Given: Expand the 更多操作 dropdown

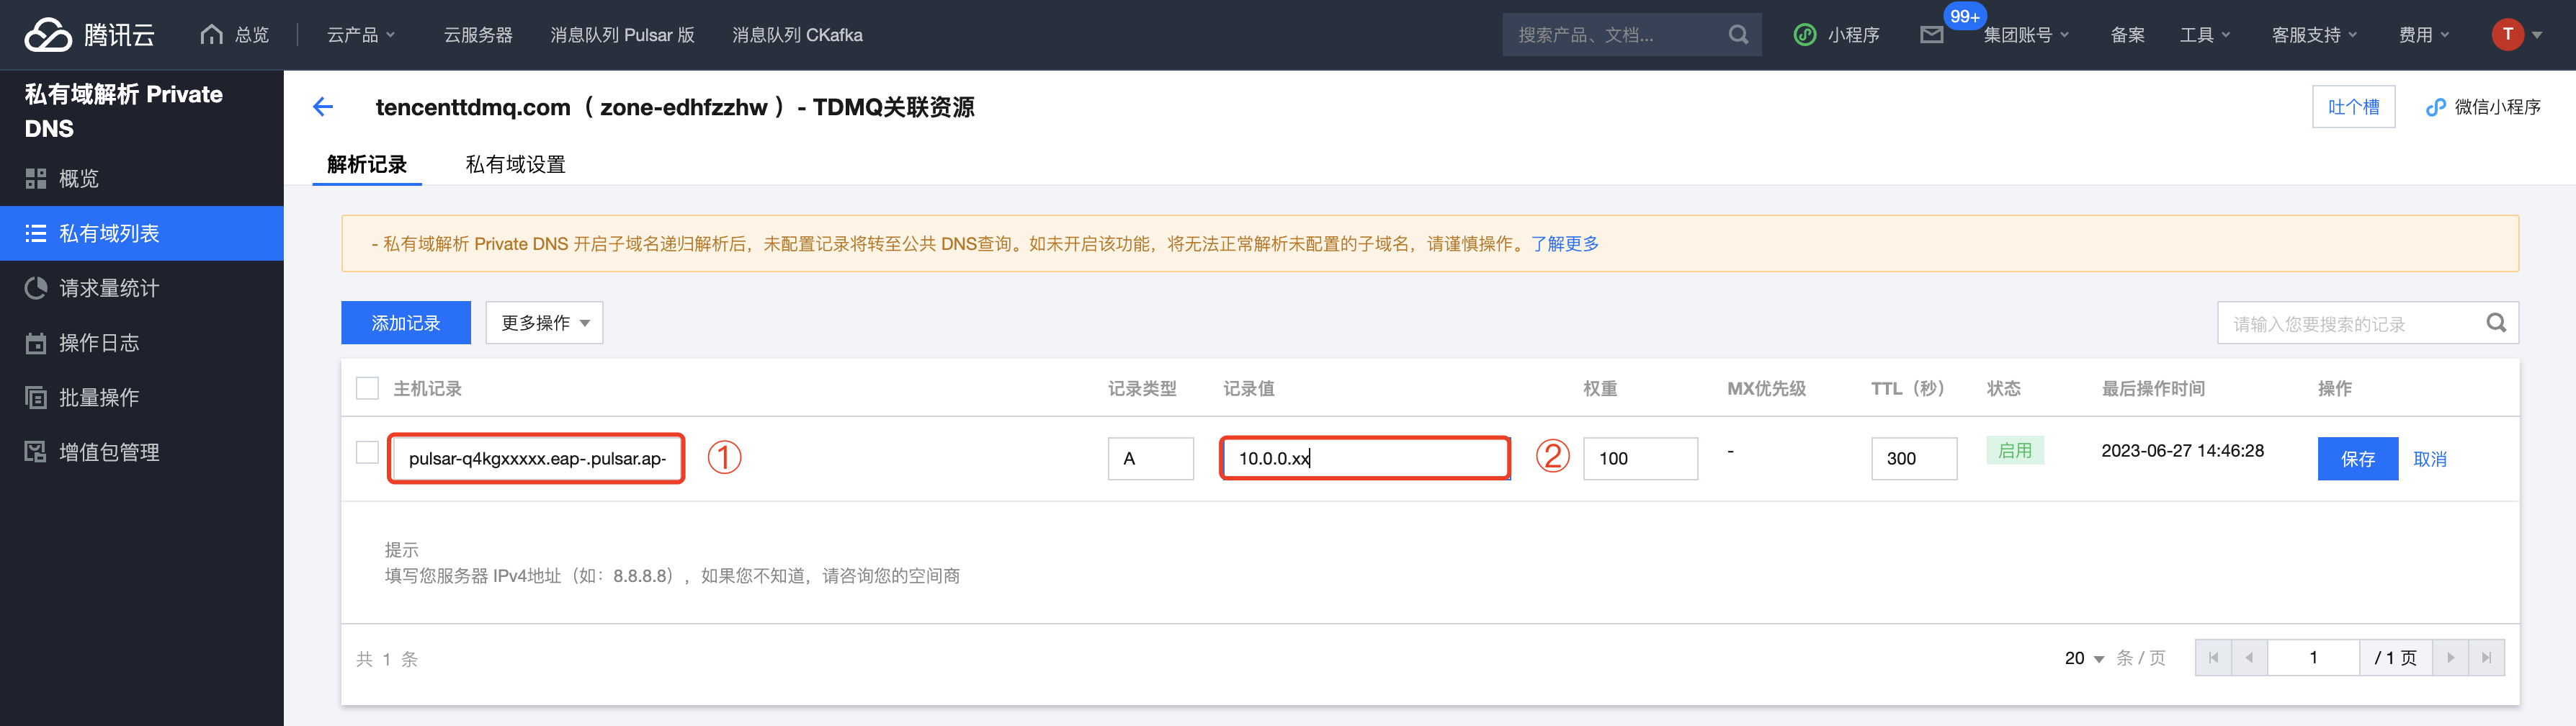Looking at the screenshot, I should (544, 323).
